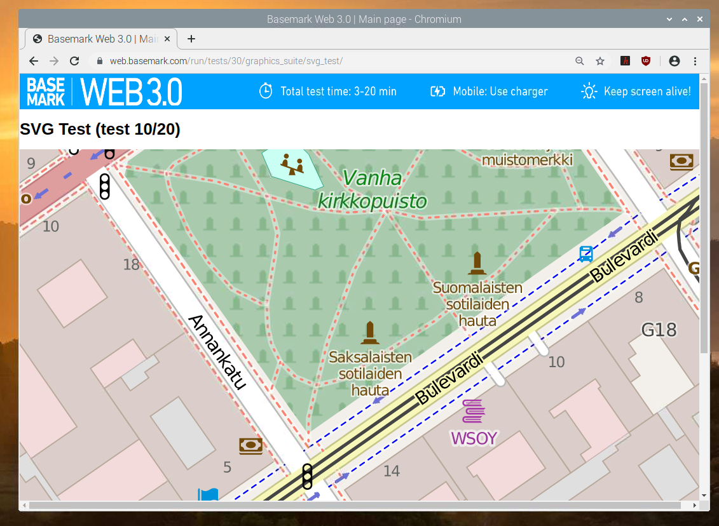Click the 'Vanha kirkkopuisto' park label

click(372, 190)
